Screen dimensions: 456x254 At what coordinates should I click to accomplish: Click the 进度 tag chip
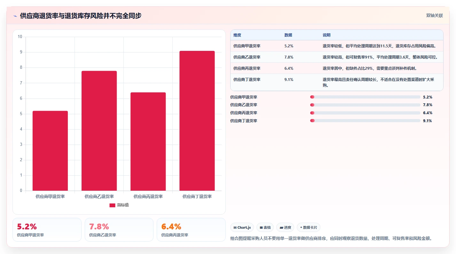(x=285, y=227)
